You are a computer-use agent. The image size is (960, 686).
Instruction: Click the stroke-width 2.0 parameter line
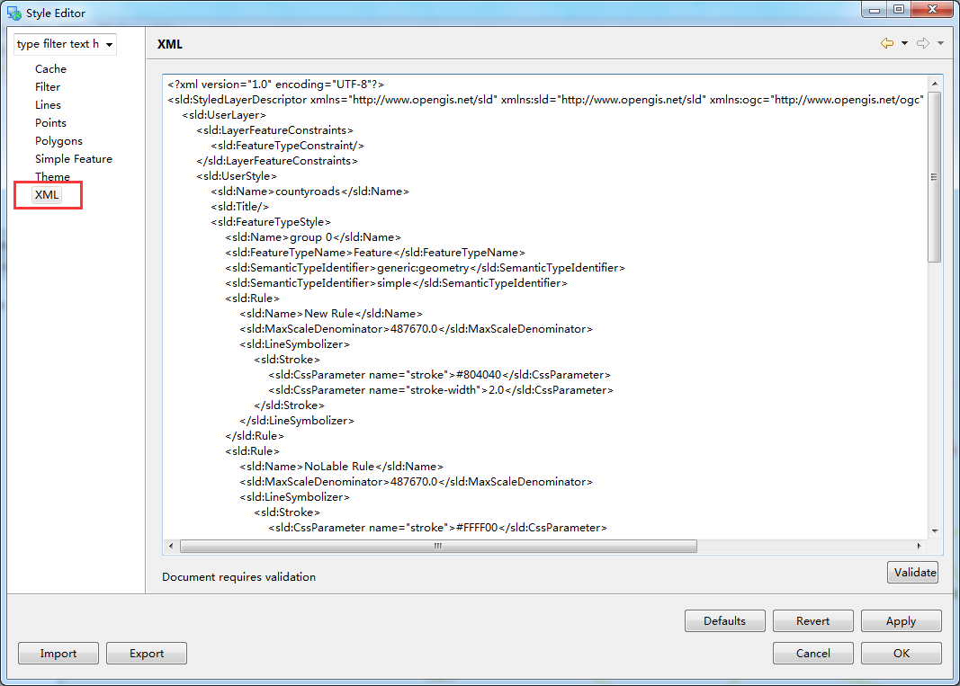click(441, 390)
